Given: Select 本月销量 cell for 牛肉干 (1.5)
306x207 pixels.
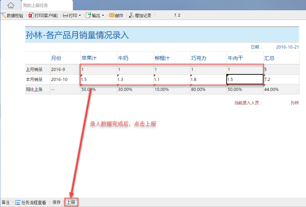Looking at the screenshot, I should tap(245, 79).
